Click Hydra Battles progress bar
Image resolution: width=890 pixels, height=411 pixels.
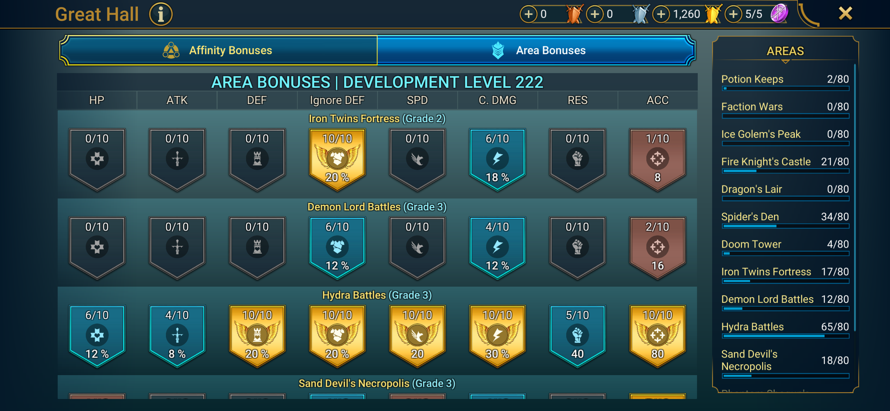[x=785, y=336]
